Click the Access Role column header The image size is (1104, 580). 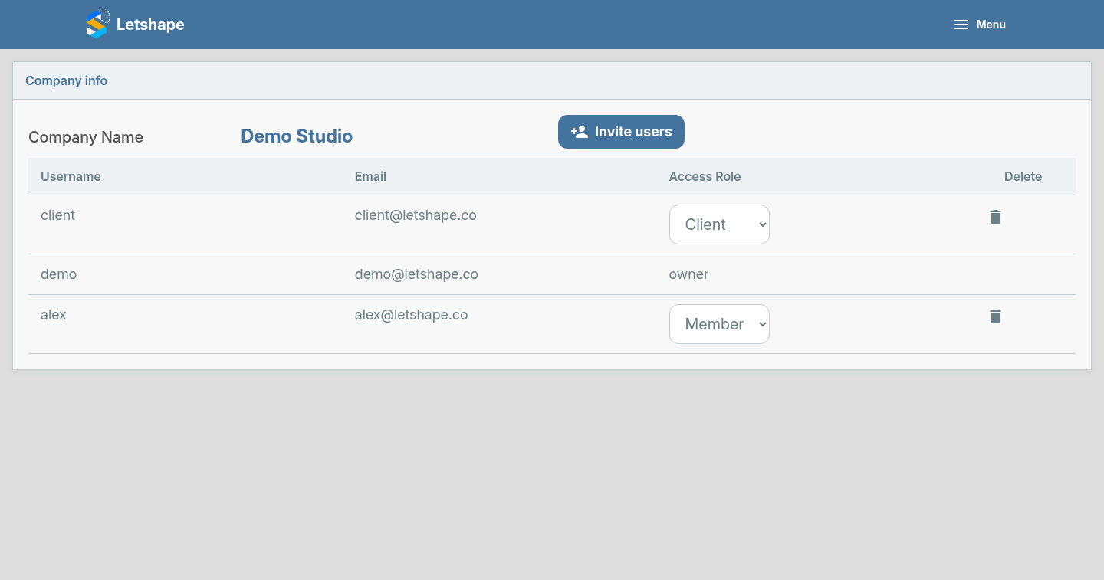click(705, 176)
